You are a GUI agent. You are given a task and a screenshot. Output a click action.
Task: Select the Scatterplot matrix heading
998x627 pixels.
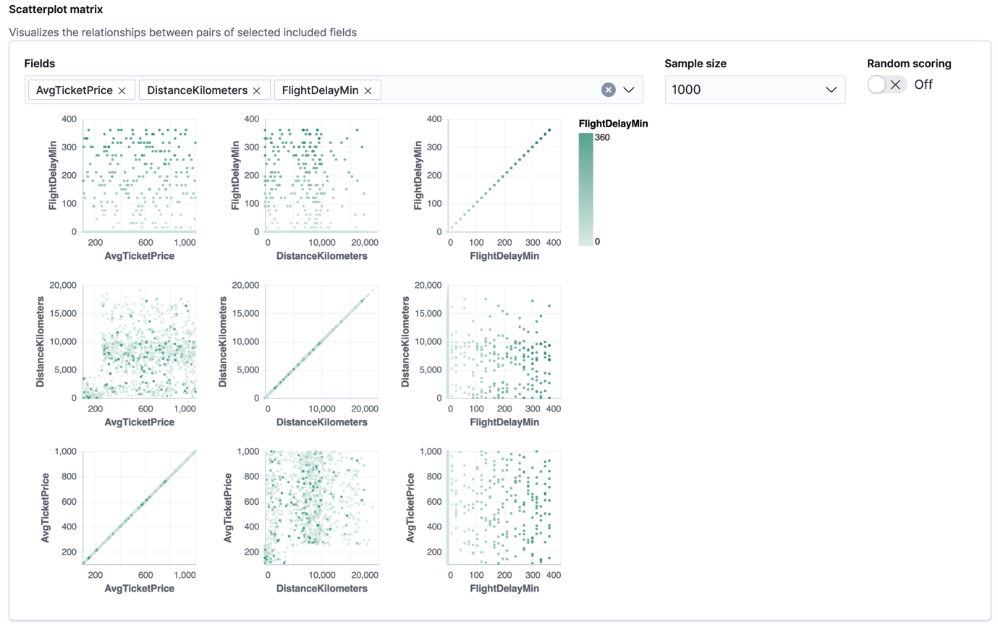pos(56,9)
